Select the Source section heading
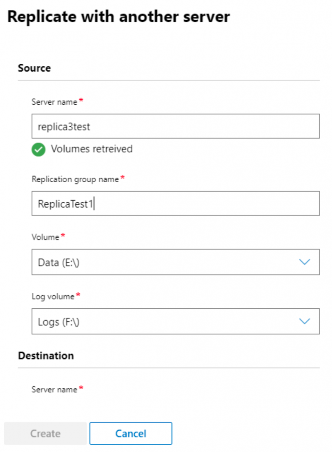The image size is (332, 452). click(34, 68)
